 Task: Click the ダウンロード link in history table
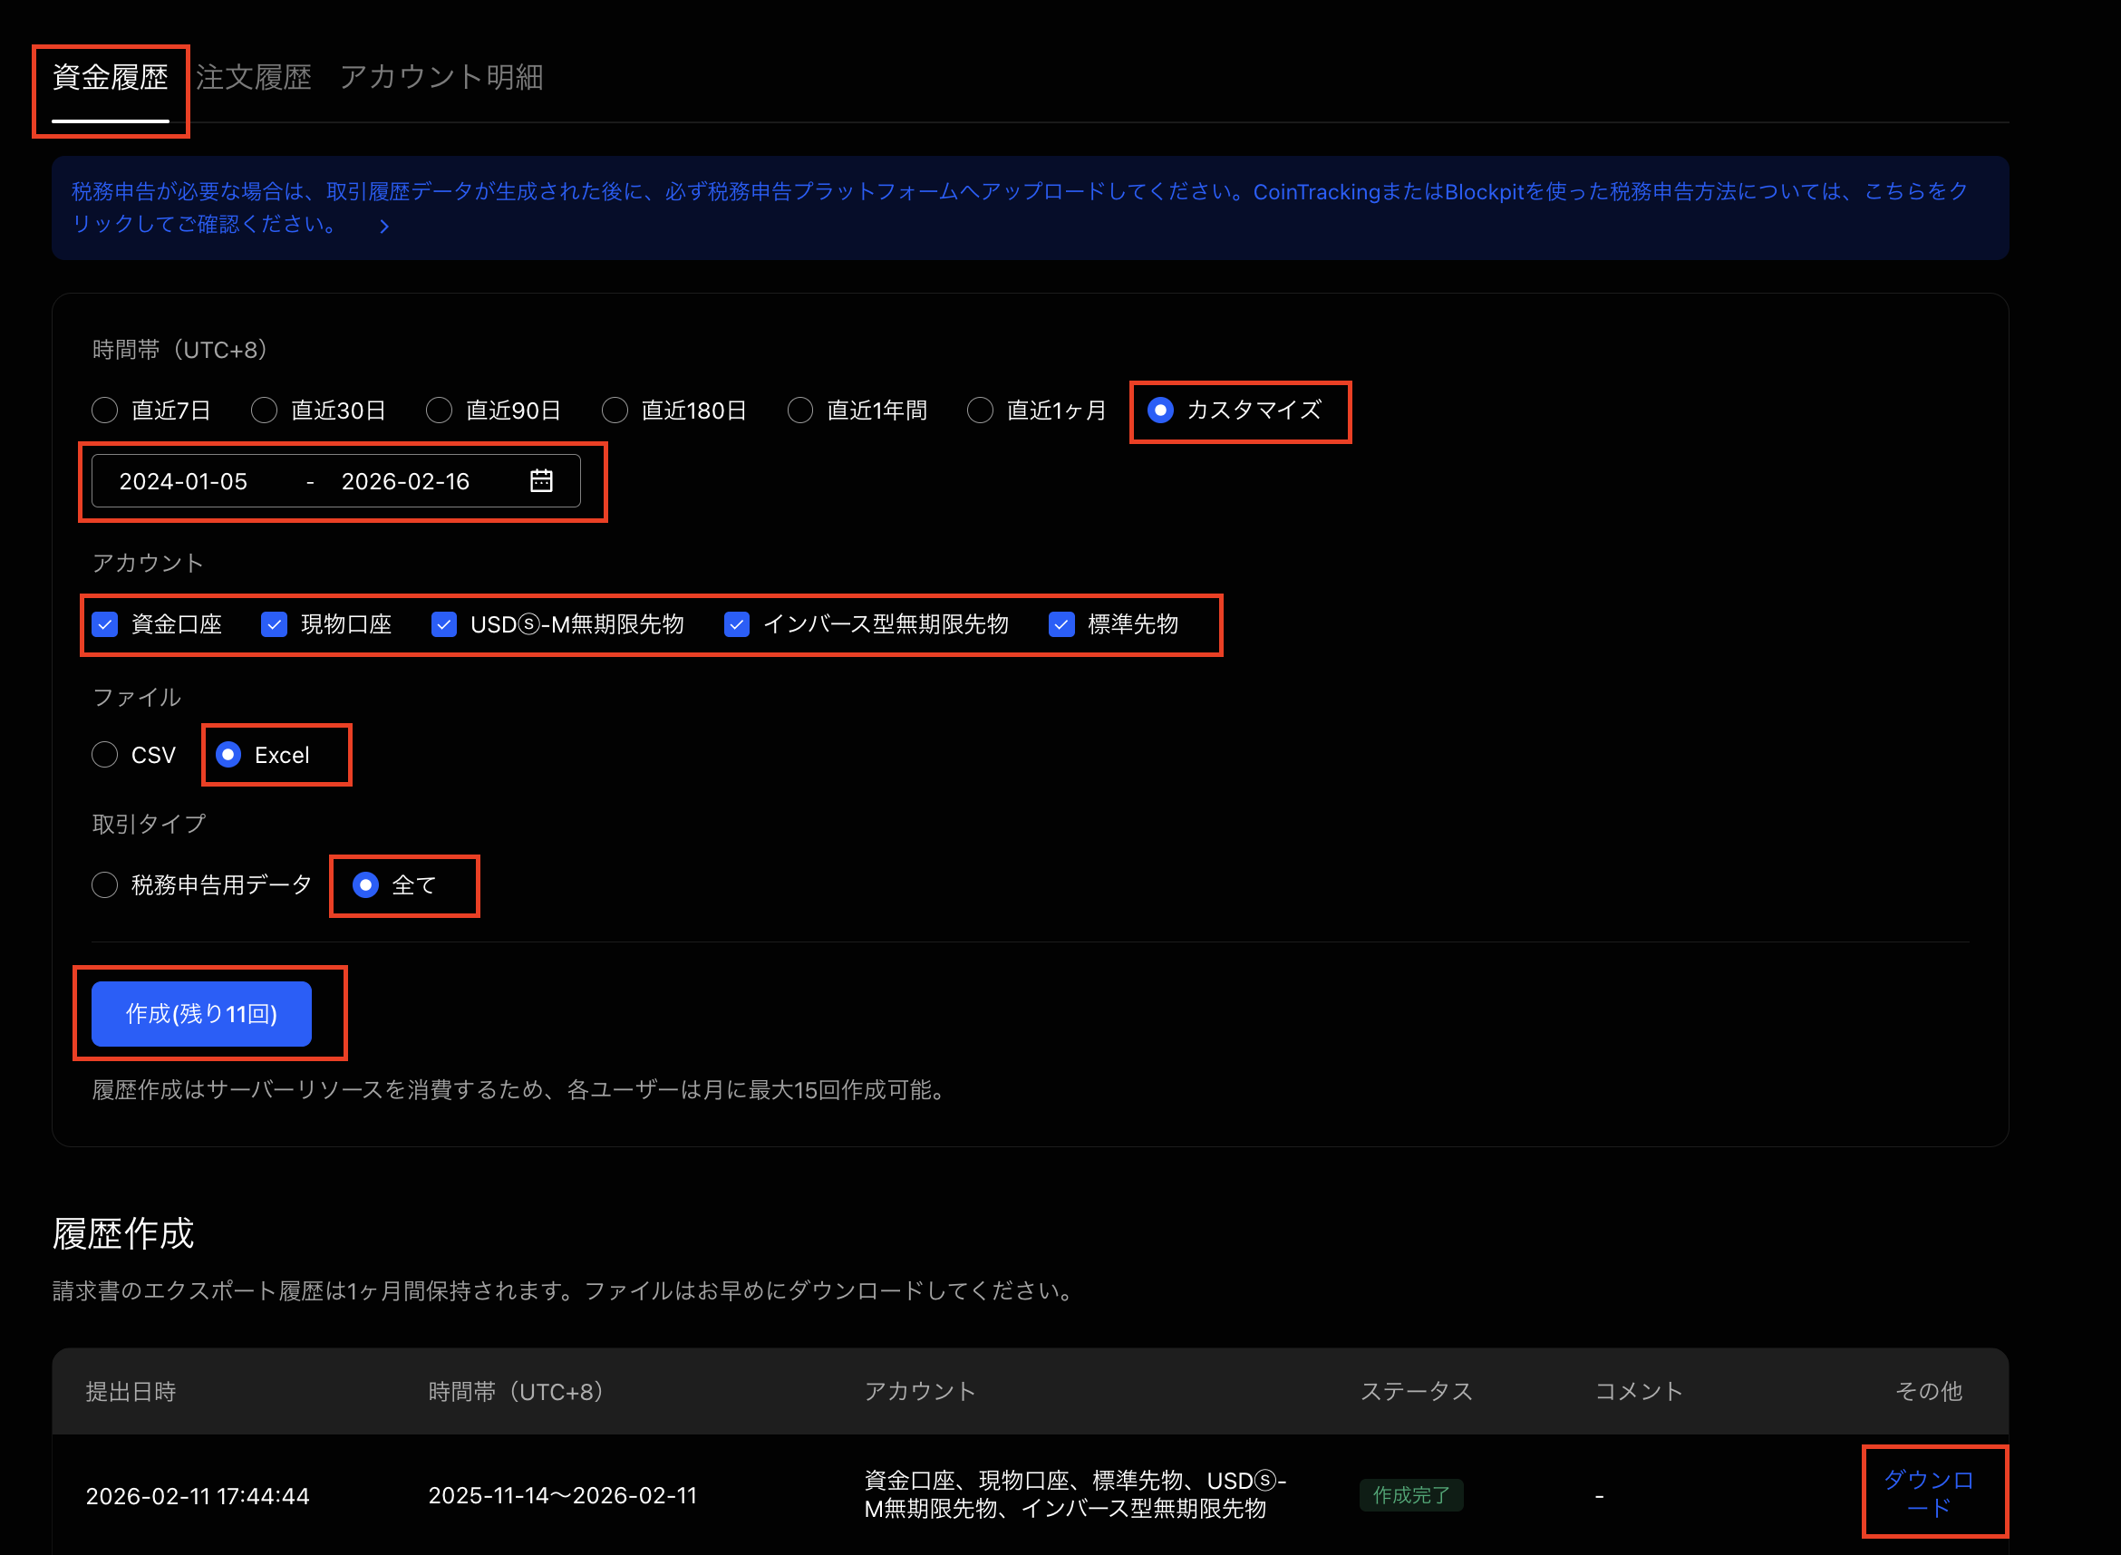pos(1928,1492)
